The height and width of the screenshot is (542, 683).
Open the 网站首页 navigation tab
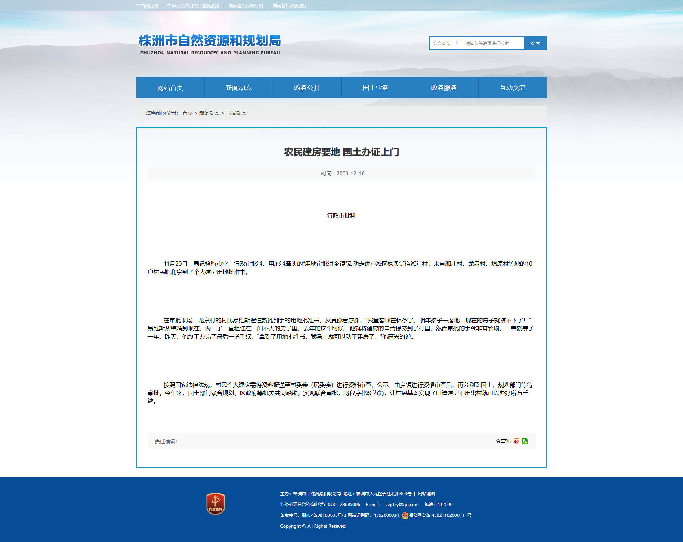pos(170,88)
